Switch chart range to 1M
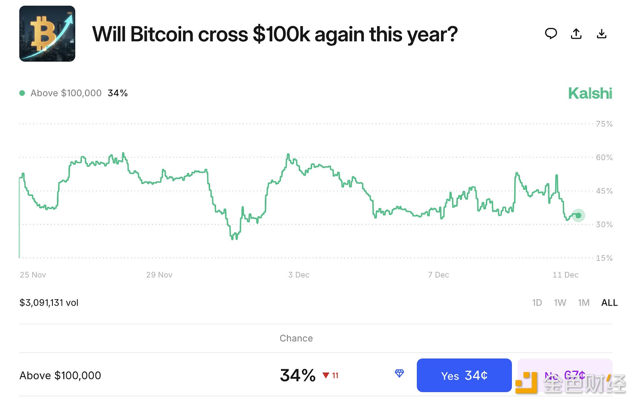The height and width of the screenshot is (399, 631). (x=583, y=303)
